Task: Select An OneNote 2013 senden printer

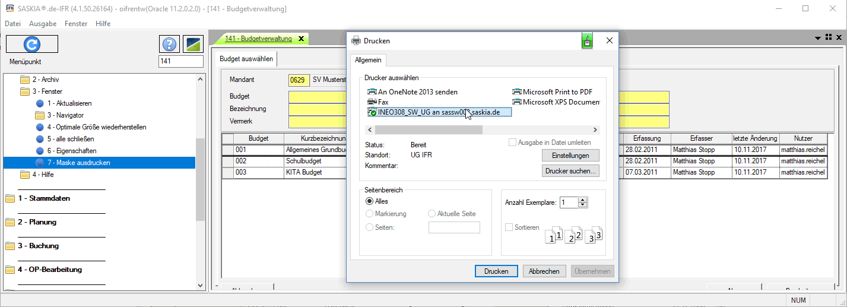Action: point(417,92)
